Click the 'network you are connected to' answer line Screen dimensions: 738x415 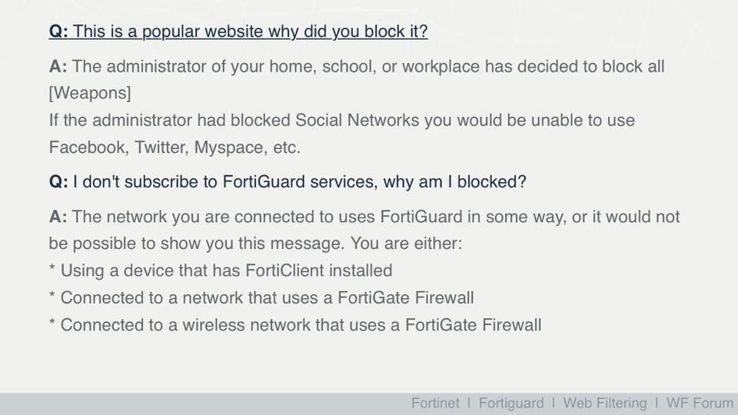pos(364,217)
